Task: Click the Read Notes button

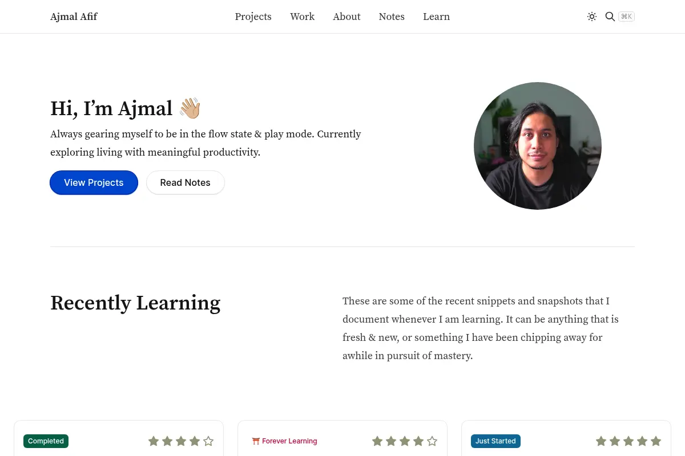Action: 186,182
